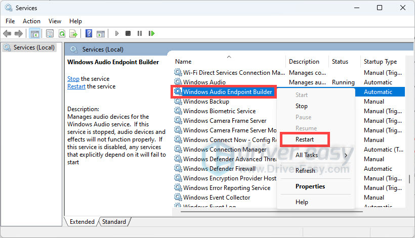
Task: Click the Stop the service link
Action: click(73, 79)
